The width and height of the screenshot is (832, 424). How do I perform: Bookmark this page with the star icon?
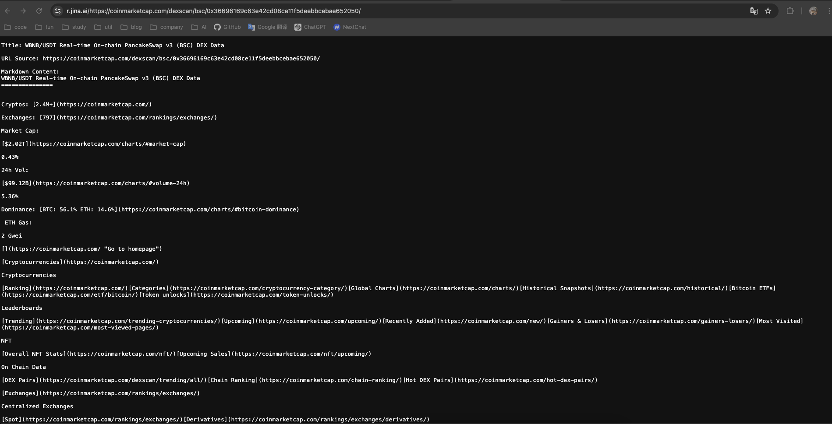(x=768, y=11)
